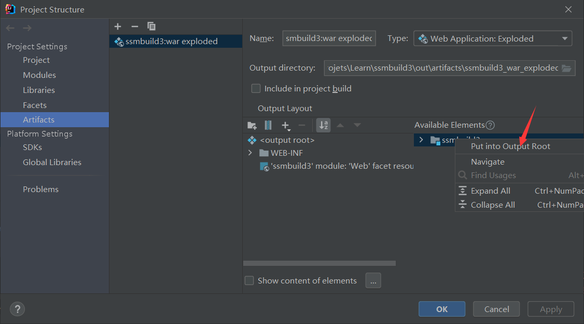Image resolution: width=584 pixels, height=324 pixels.
Task: Click the OK button
Action: click(x=441, y=309)
